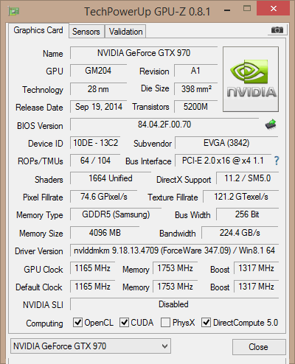Image resolution: width=295 pixels, height=364 pixels.
Task: Click the GPU name field at top
Action: 144,53
